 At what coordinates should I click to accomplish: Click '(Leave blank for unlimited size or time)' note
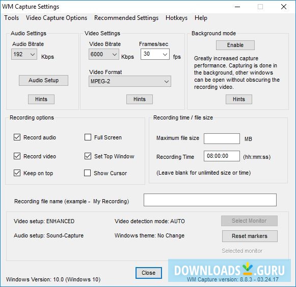click(204, 173)
